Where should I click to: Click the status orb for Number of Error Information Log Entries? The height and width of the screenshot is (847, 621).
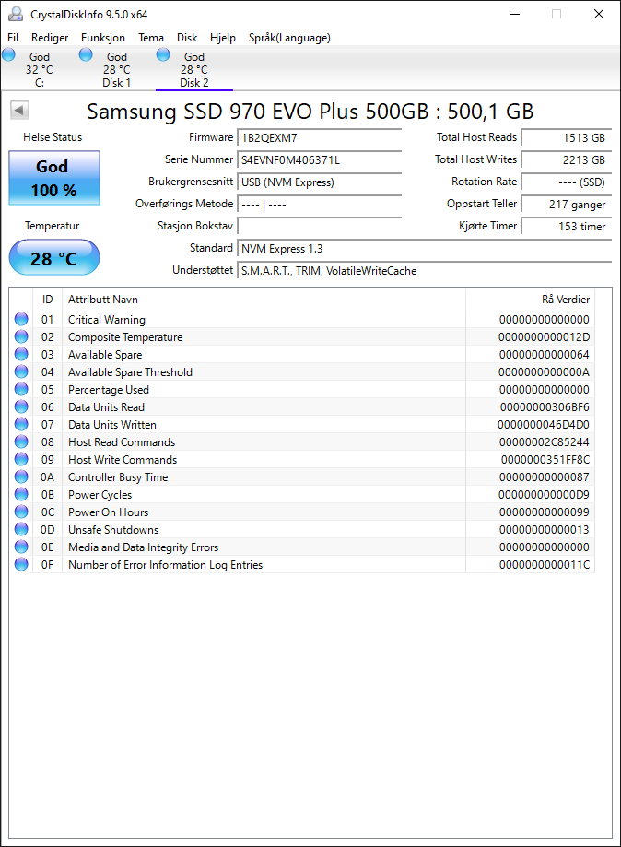coord(21,564)
